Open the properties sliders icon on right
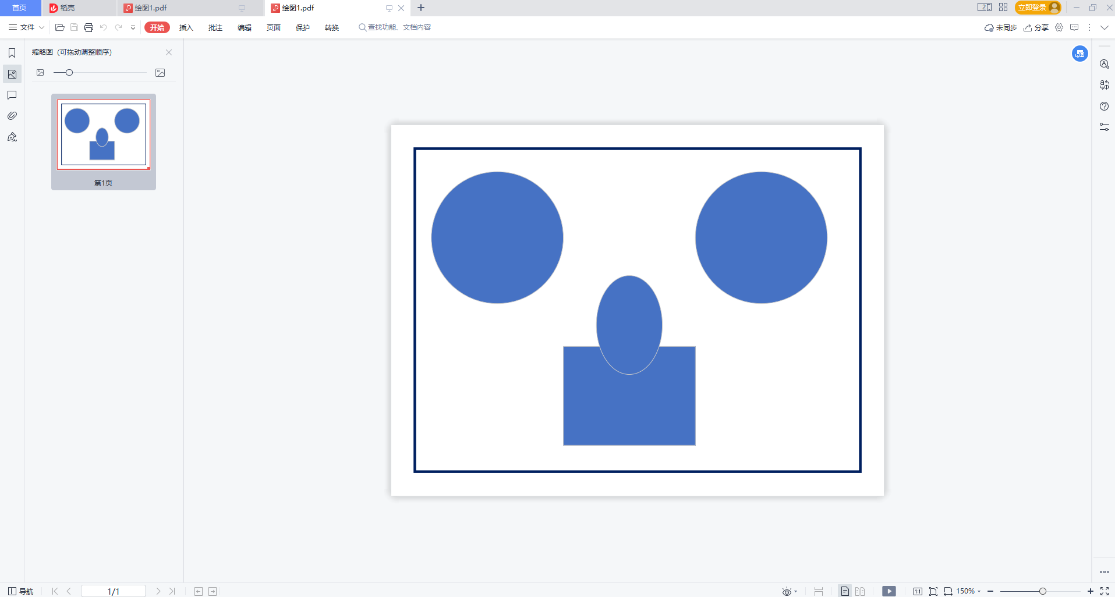The width and height of the screenshot is (1115, 597). pos(1104,127)
